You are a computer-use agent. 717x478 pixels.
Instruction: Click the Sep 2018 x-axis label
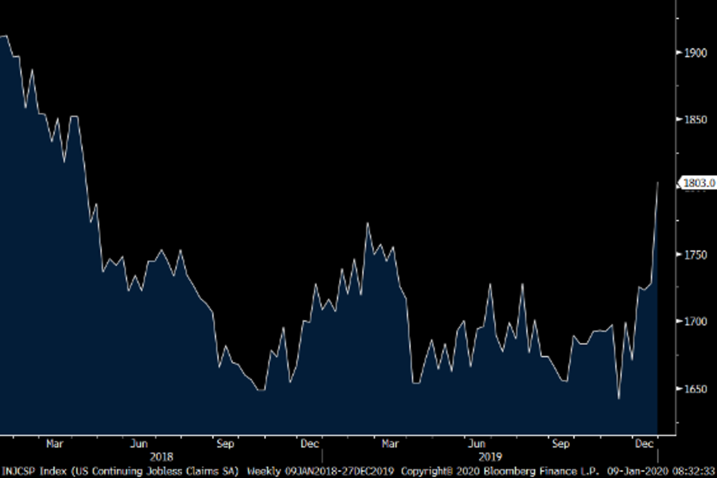(225, 444)
